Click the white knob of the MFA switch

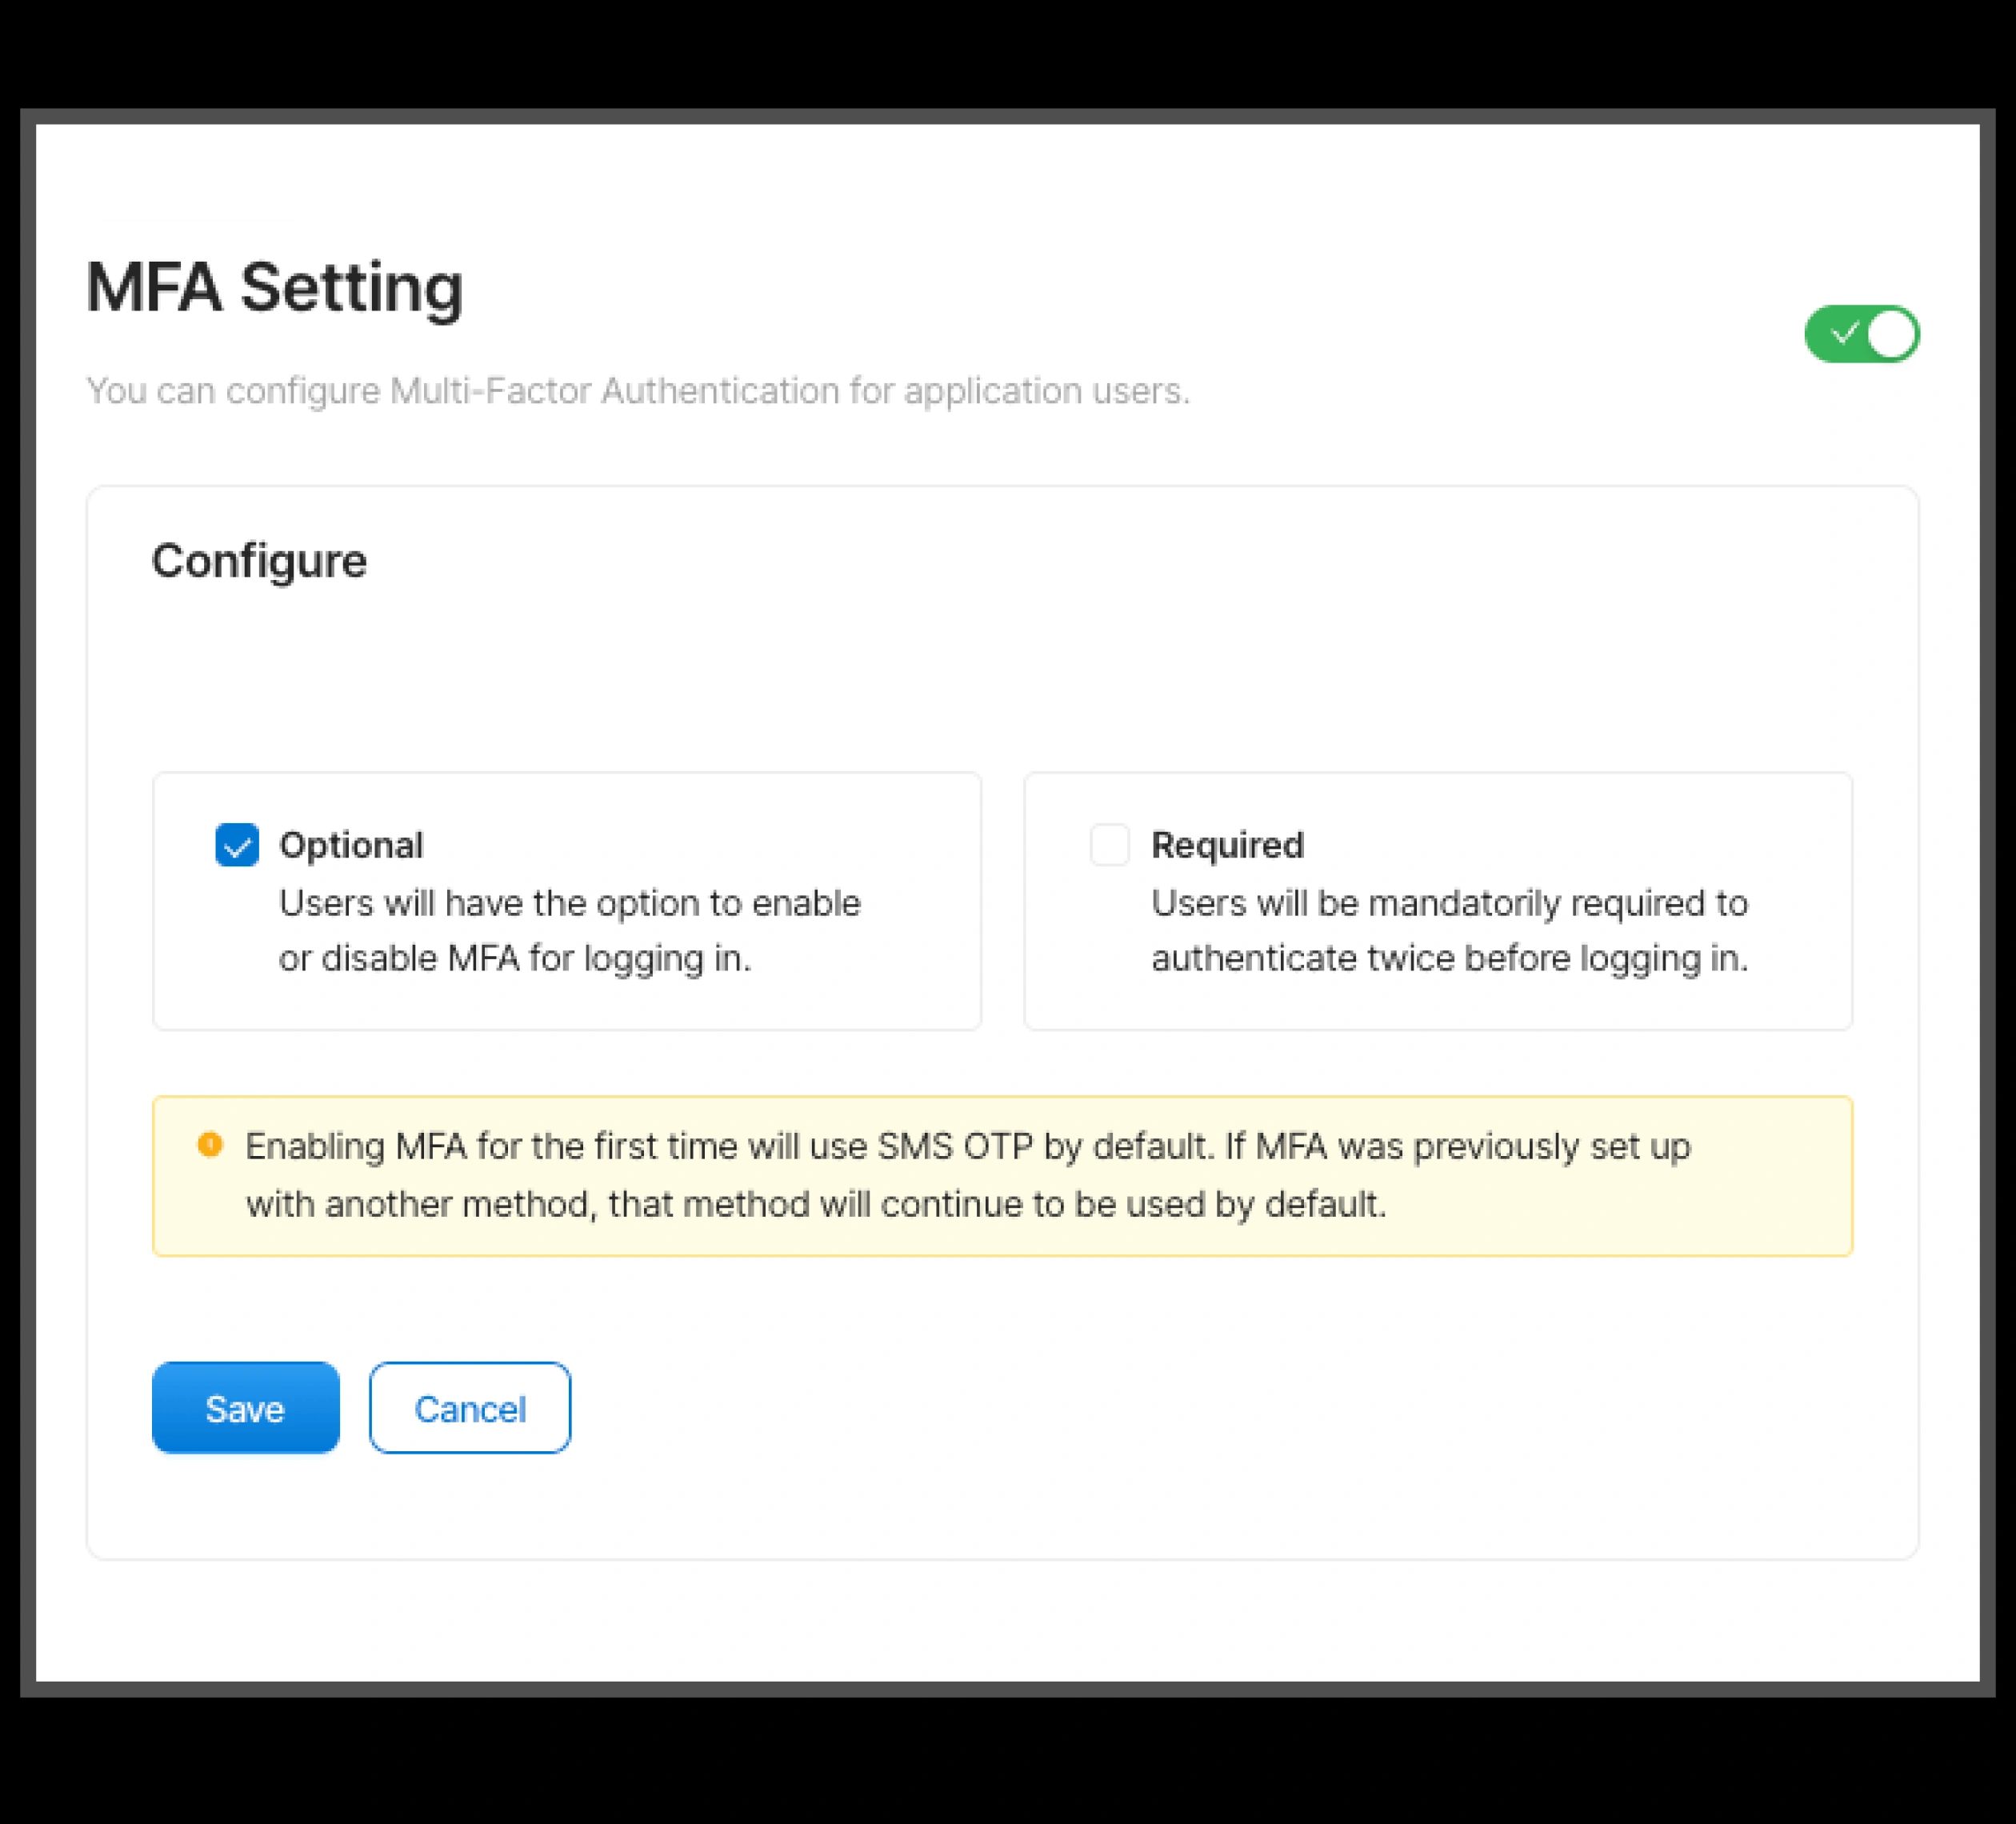[1891, 334]
